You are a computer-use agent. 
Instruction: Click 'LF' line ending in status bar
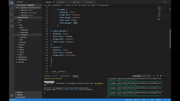click(148, 100)
